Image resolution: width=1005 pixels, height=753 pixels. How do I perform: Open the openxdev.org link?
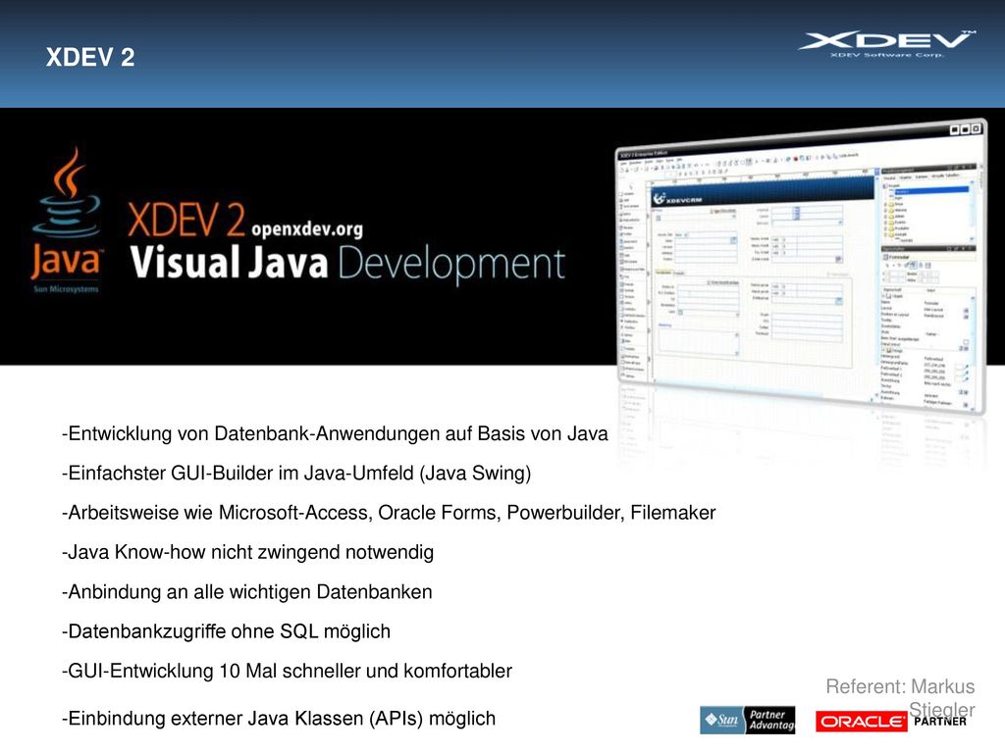307,228
